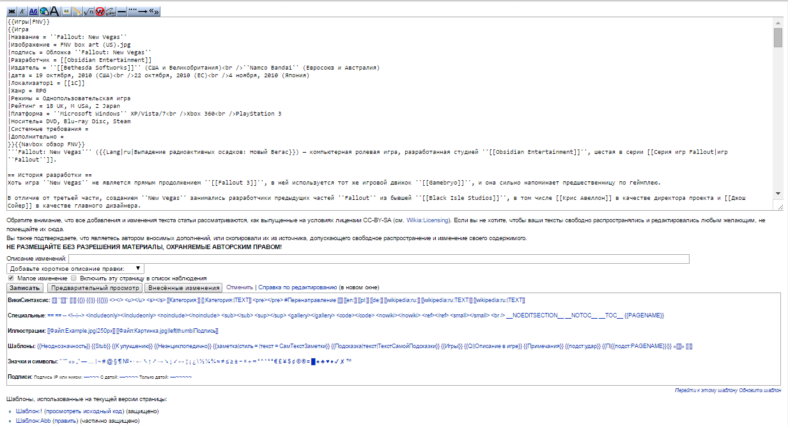Insert <noinclude></noinclude> tag
Viewport: 788px width, 426px height.
click(x=189, y=316)
